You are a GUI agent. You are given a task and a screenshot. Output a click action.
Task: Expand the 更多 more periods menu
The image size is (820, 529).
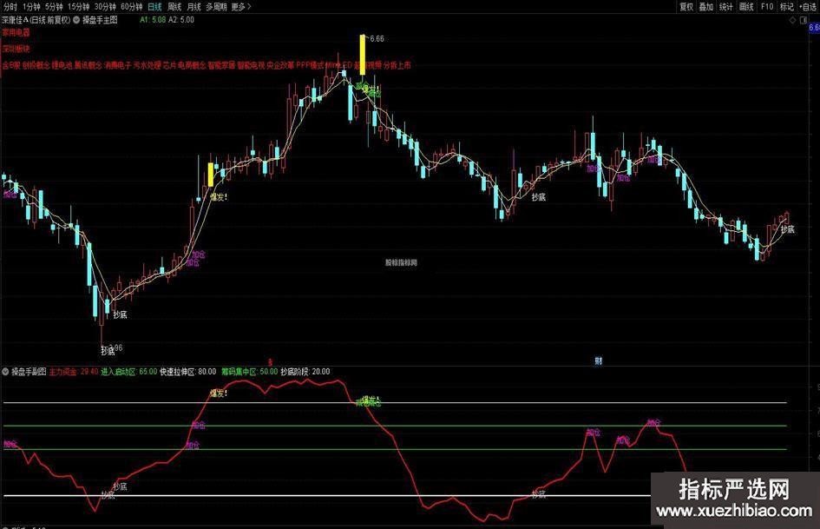[x=241, y=7]
